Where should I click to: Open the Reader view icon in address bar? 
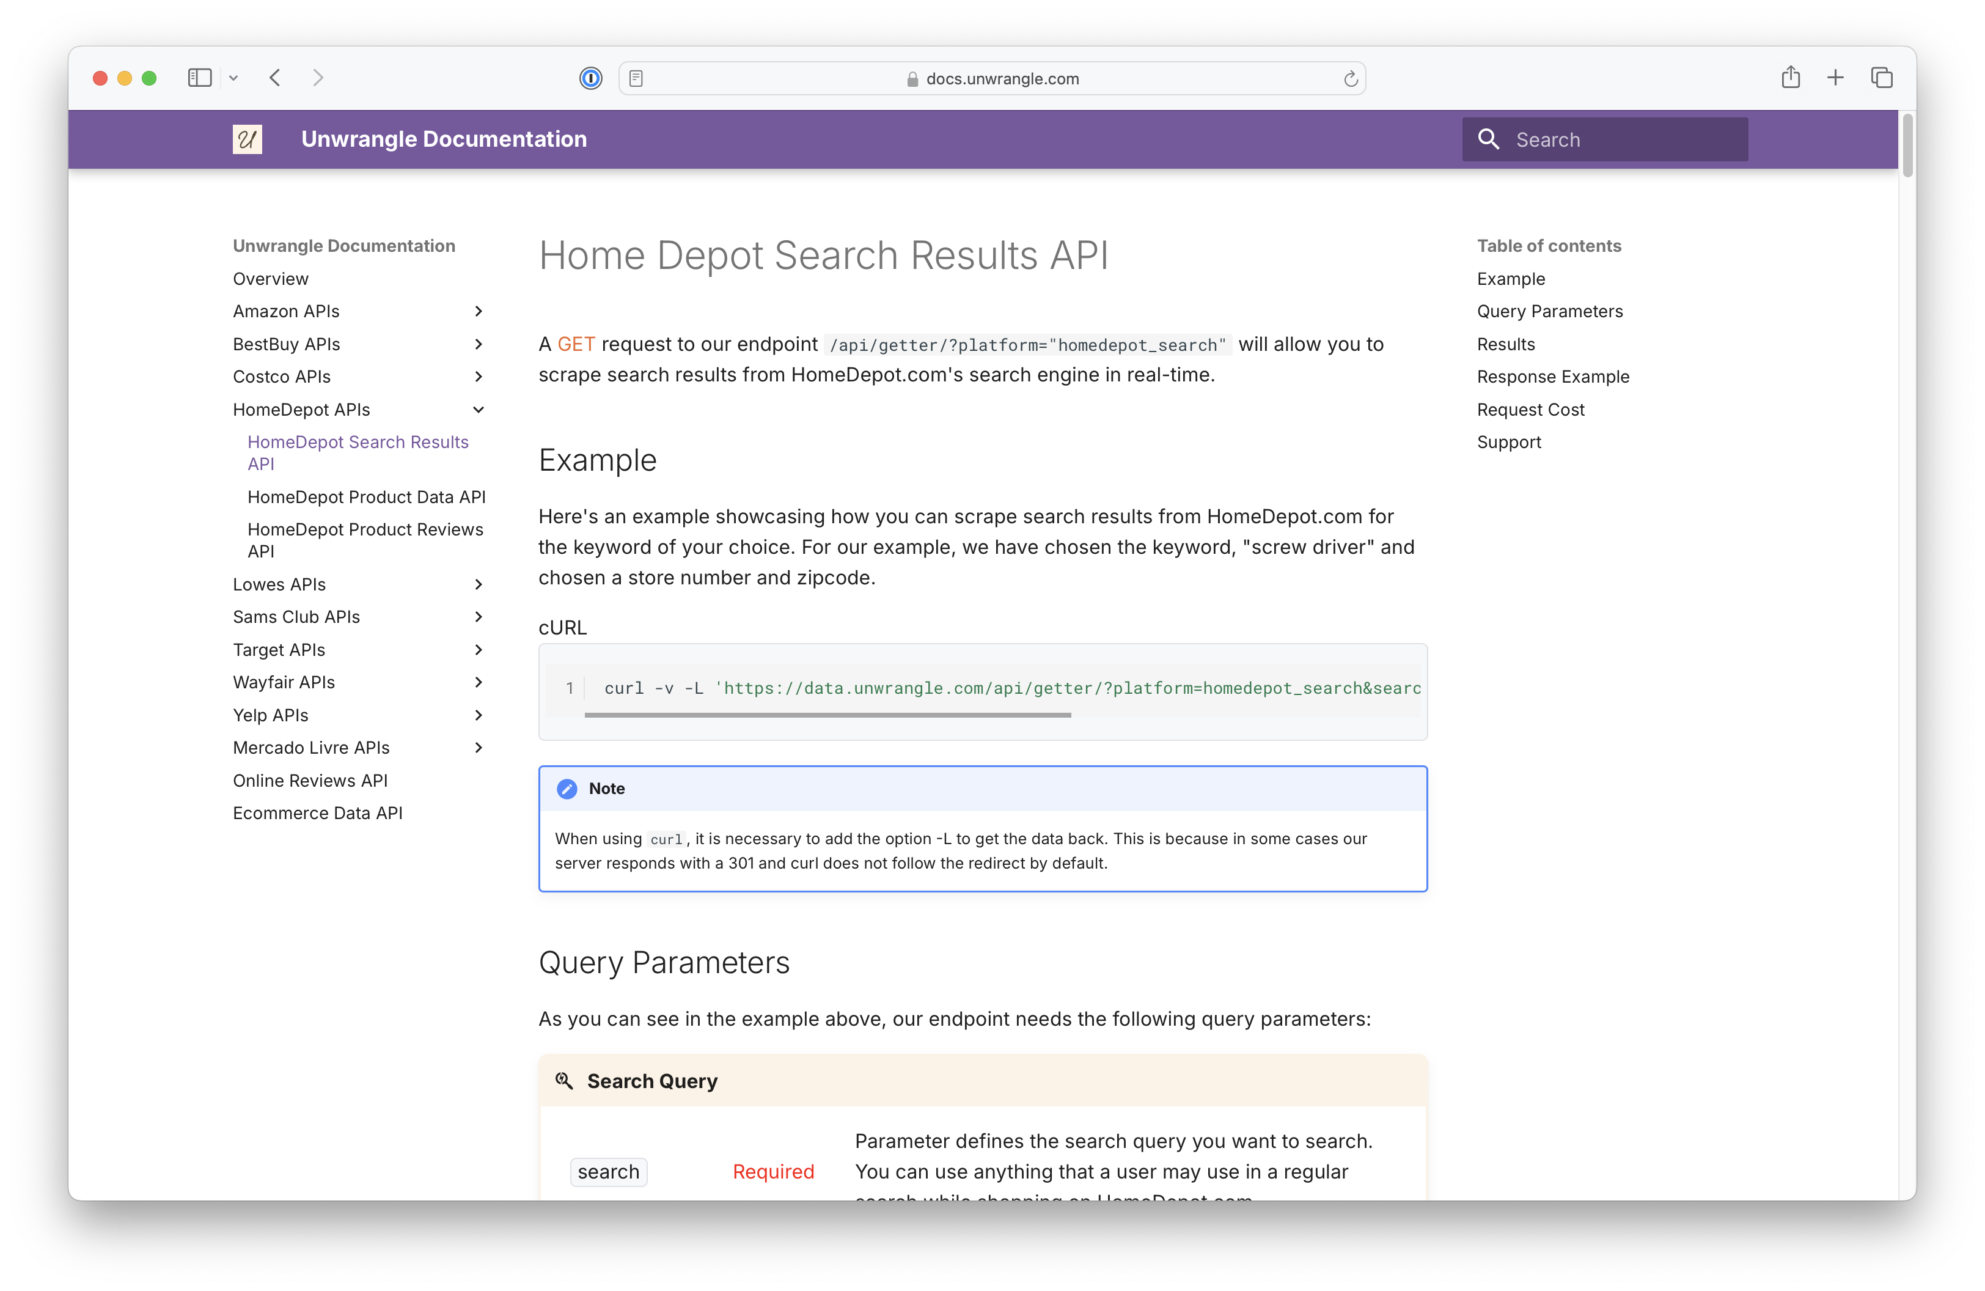click(636, 78)
